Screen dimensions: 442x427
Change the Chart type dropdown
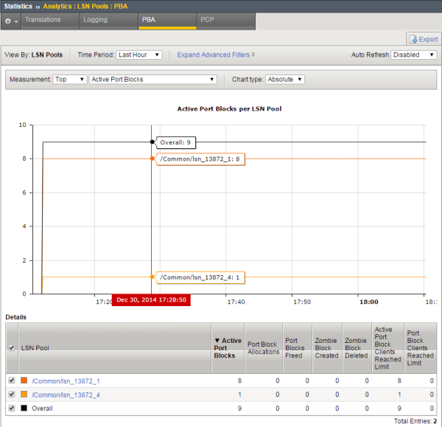point(285,79)
